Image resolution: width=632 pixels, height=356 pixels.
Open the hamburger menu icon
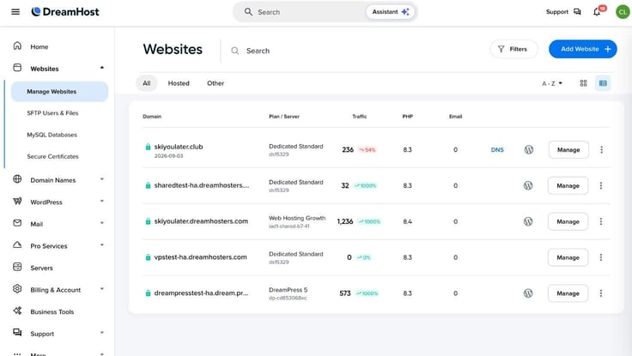15,12
